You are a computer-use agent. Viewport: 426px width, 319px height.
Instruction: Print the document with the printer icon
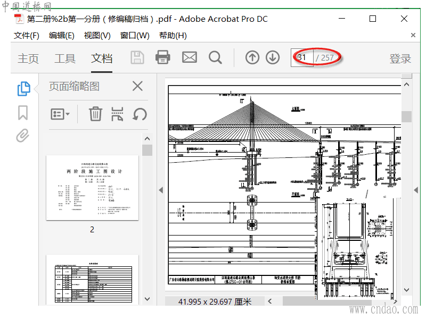click(x=163, y=57)
